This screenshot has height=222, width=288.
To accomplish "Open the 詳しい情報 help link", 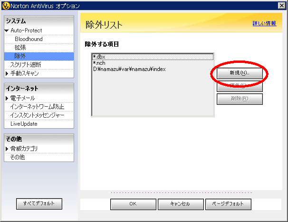I will pos(264,23).
